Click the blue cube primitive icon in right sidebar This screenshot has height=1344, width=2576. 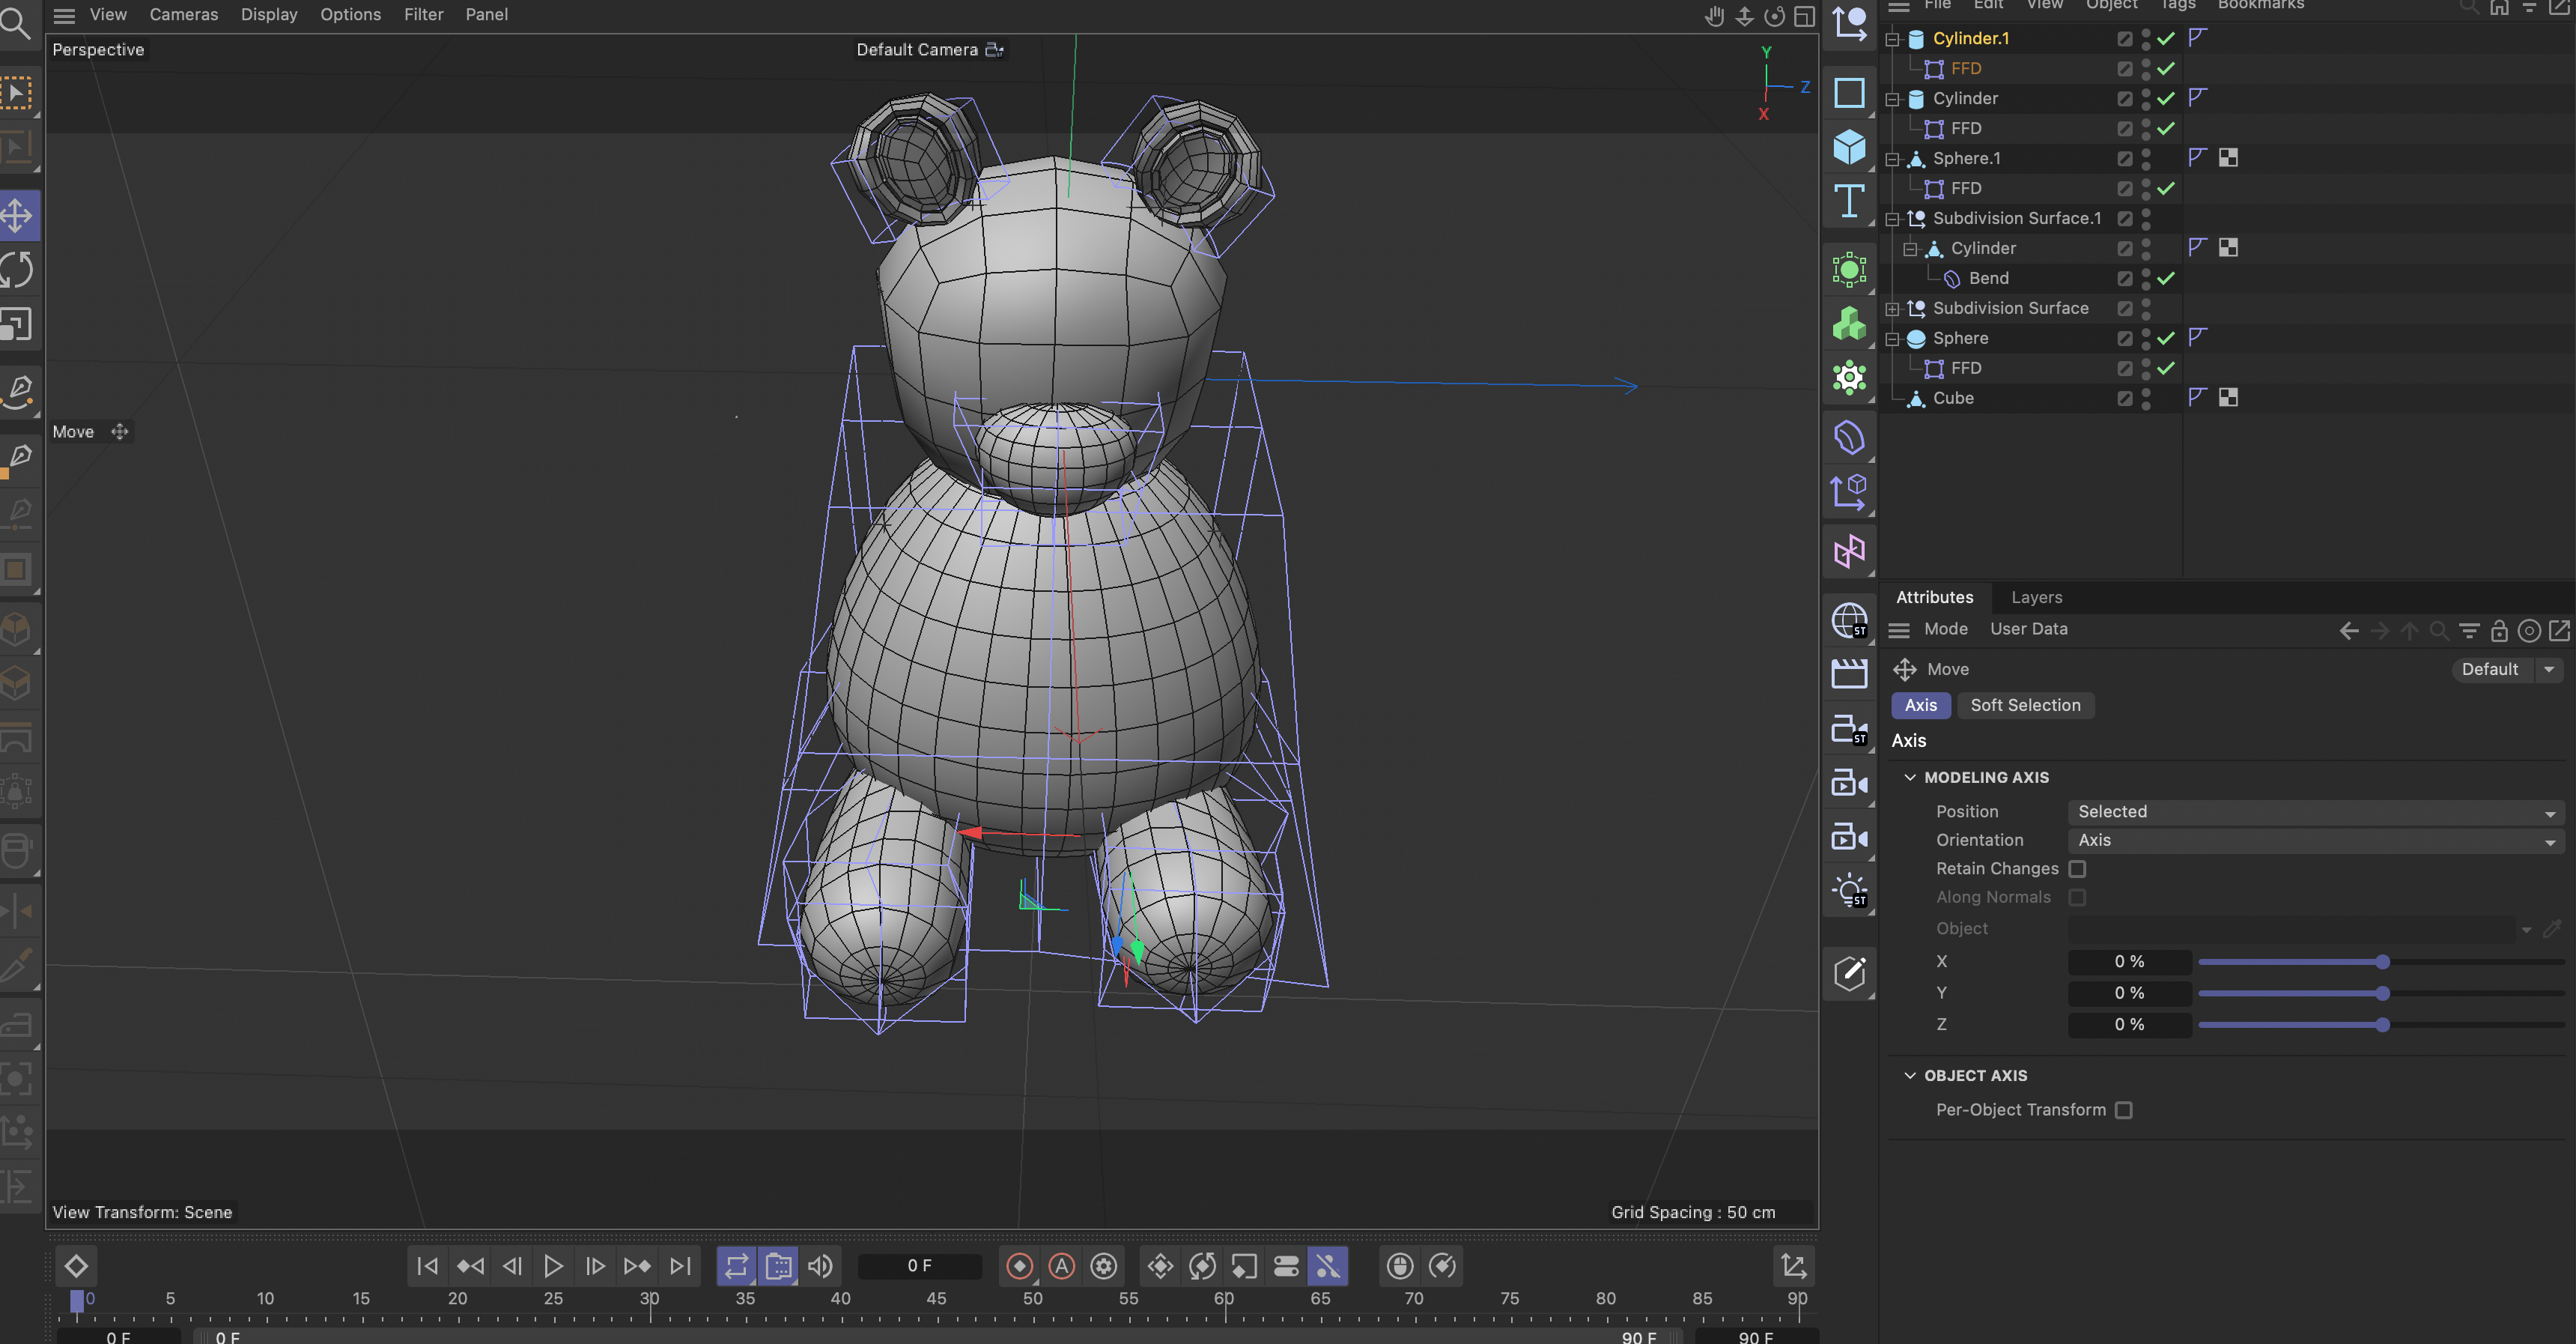coord(1849,147)
